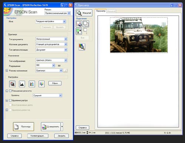This screenshot has height=143, width=185.
Task: Open the Тип автоэкспозиции dropdown
Action: (51, 50)
